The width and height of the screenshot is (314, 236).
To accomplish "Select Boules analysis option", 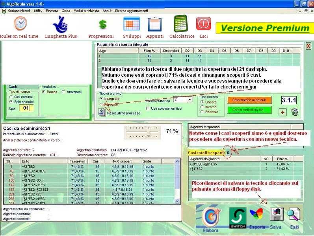I will click(x=44, y=92).
